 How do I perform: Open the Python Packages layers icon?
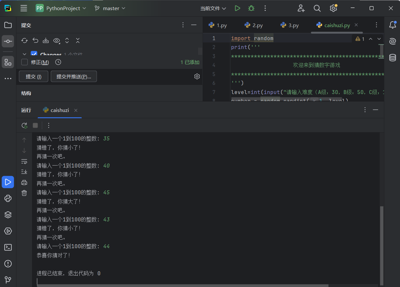coord(8,215)
